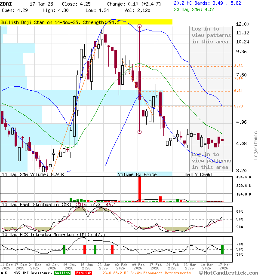Screen dimensions: 258x275
Task: Click the 17-Mar 2026 date axis label
Action: pyautogui.click(x=223, y=266)
